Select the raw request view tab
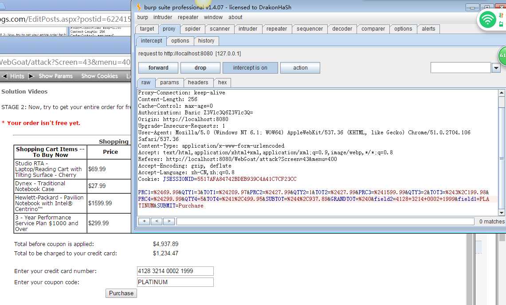The image size is (506, 305). [x=146, y=82]
